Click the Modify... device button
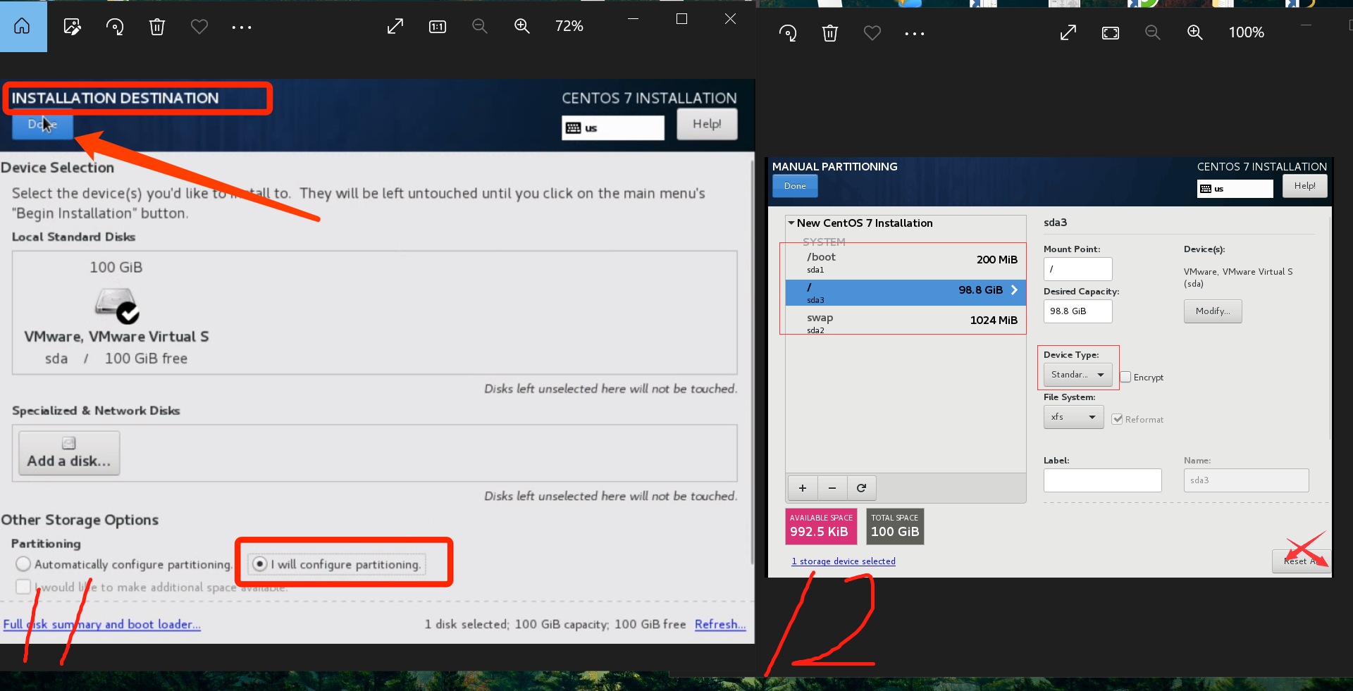Screen dimensions: 1353x691 click(1213, 311)
